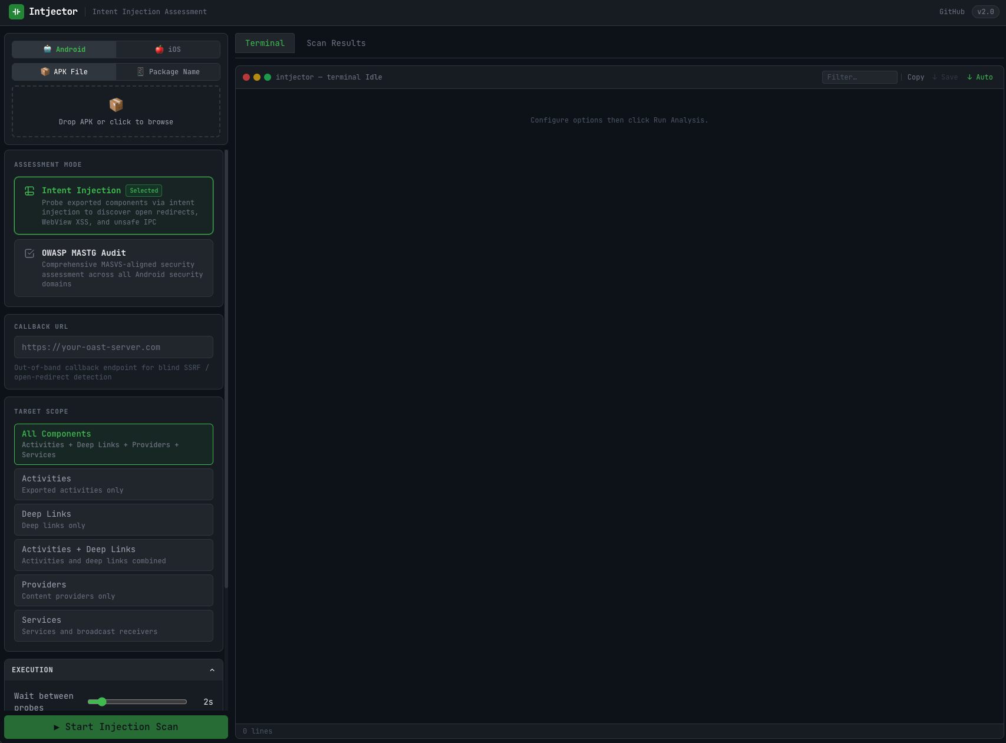
Task: Select the Android robot platform icon
Action: pyautogui.click(x=48, y=49)
